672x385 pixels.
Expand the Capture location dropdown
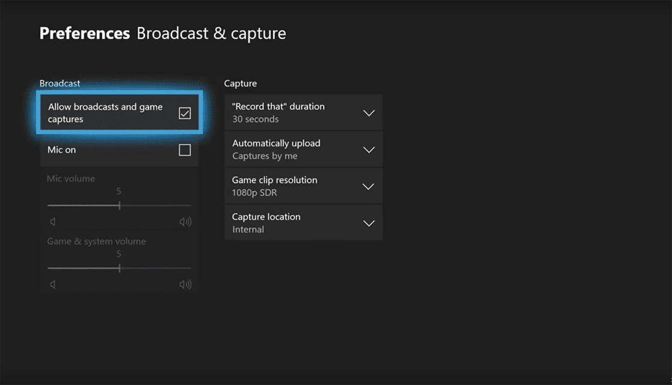click(303, 223)
